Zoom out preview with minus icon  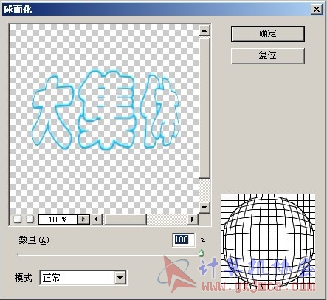[x=17, y=219]
